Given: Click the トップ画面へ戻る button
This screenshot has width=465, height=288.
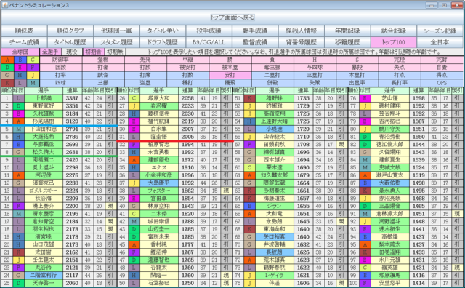Looking at the screenshot, I should click(232, 17).
